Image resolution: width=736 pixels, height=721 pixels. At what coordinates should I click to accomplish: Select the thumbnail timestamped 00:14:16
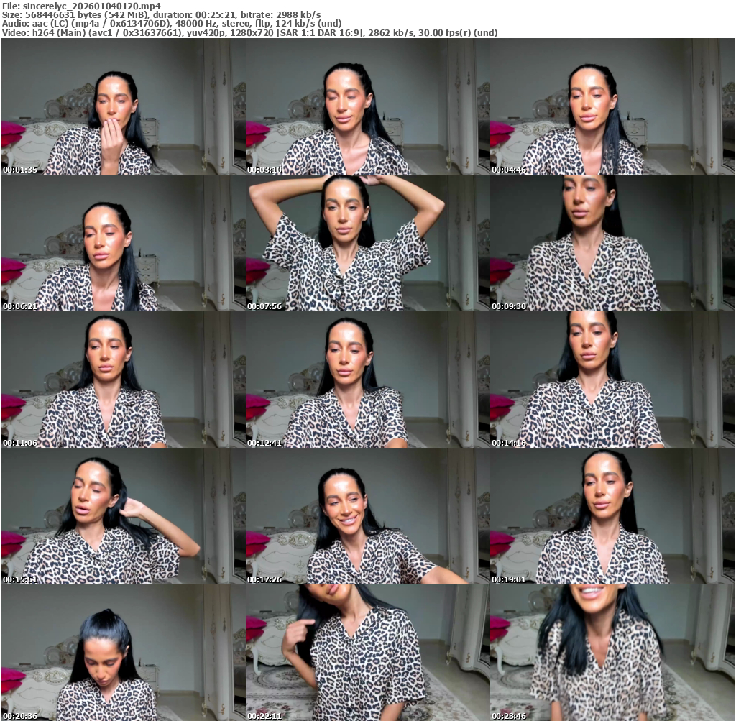[x=612, y=380]
